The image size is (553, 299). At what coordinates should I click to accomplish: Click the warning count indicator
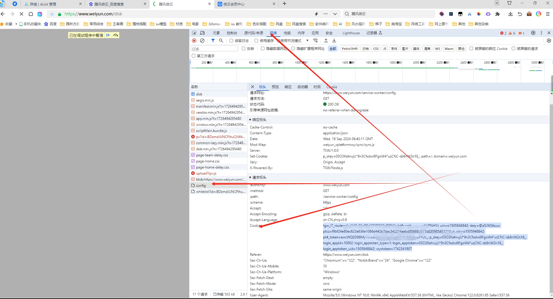[512, 33]
